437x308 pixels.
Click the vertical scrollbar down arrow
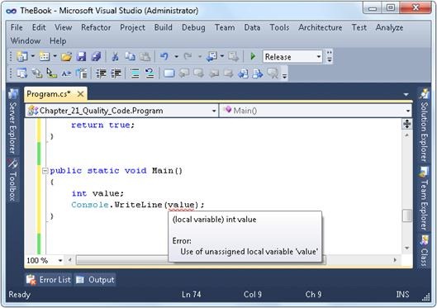coord(407,248)
